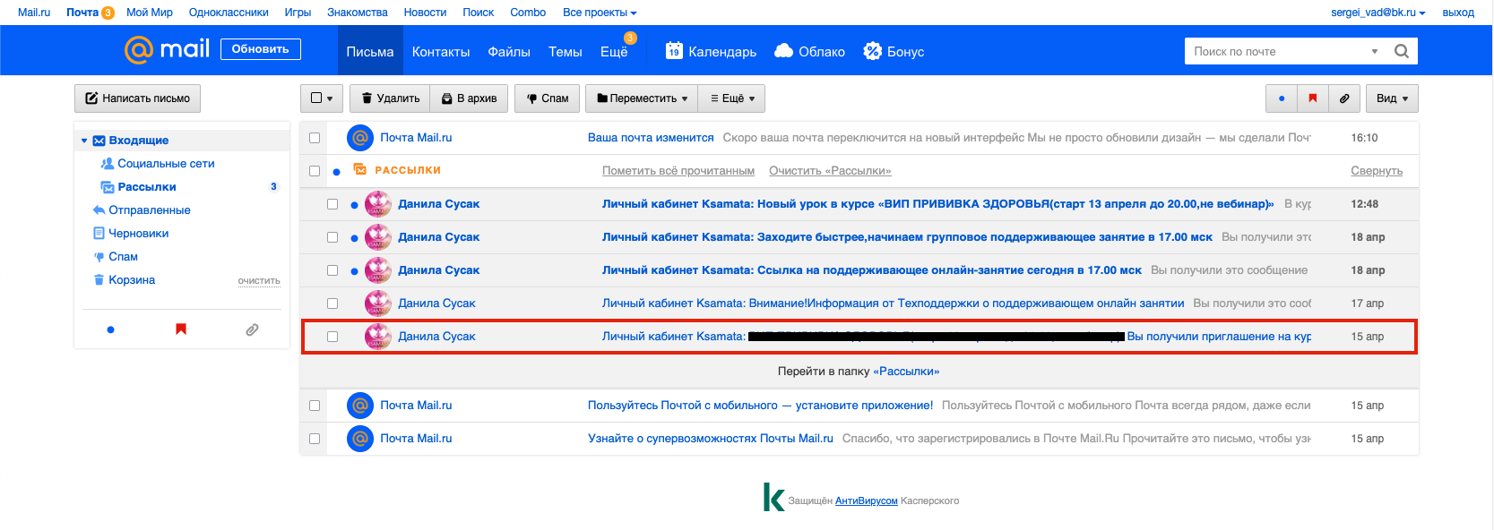Select checkbox of 'Пользуйтесь Почтой с мобильного' email

coord(315,406)
